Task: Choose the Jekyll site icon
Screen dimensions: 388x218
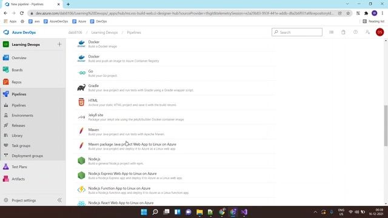Action: (81, 117)
